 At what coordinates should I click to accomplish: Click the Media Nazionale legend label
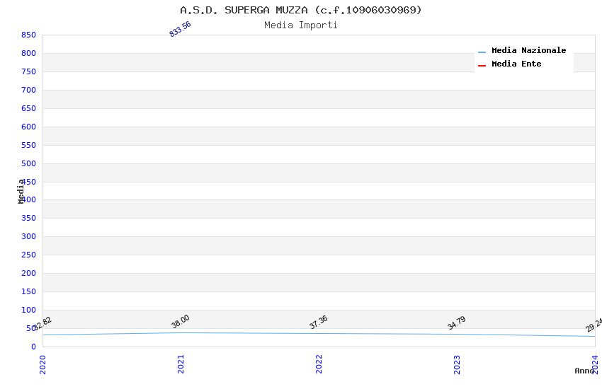(x=528, y=50)
